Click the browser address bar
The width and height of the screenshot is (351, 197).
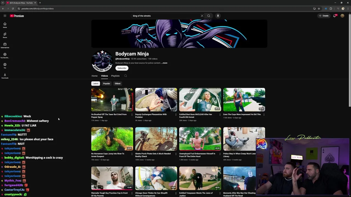tap(165, 8)
